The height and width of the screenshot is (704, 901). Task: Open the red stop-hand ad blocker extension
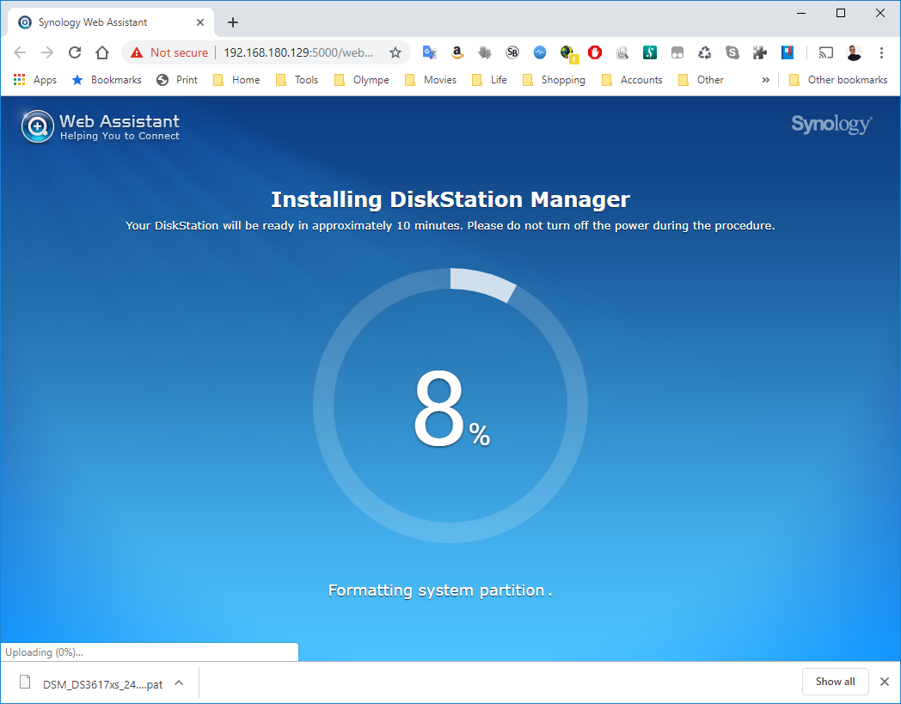click(x=595, y=53)
